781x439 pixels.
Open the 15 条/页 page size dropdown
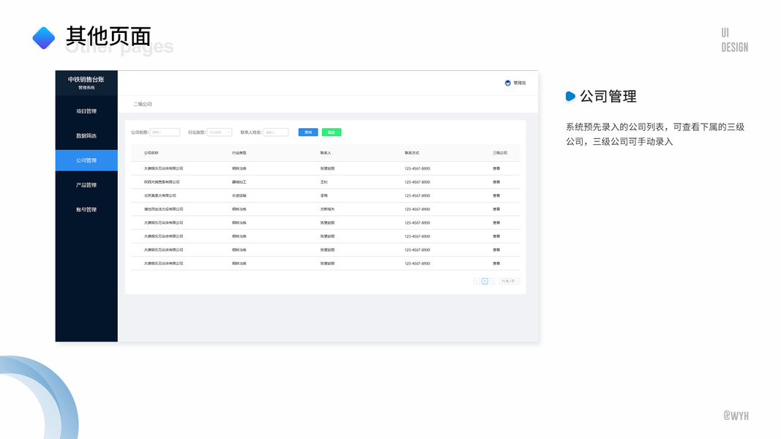(509, 281)
